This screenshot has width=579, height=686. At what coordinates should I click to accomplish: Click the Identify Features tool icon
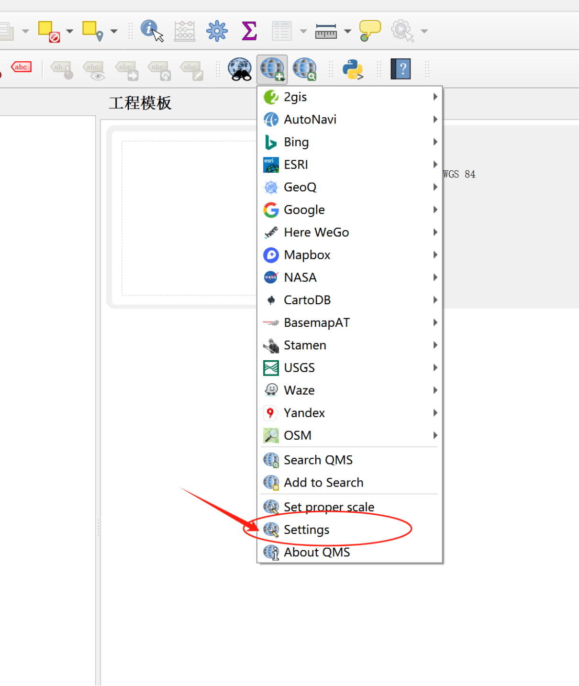[x=152, y=31]
